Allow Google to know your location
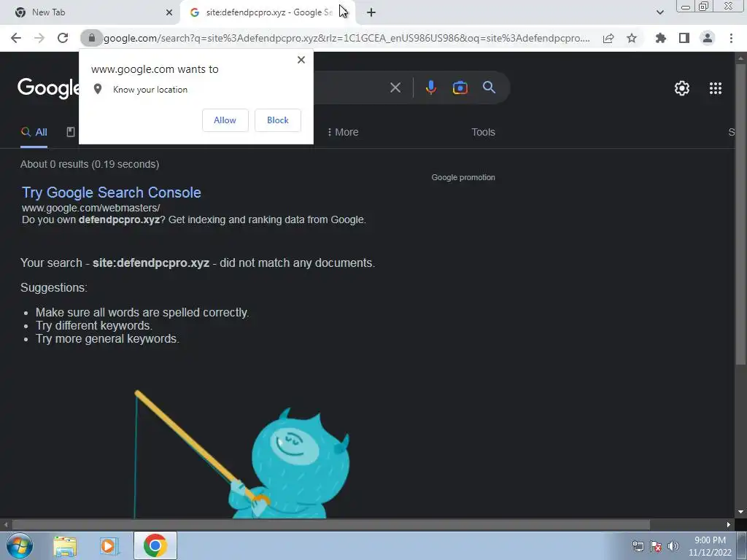Viewport: 747px width, 560px height. point(225,120)
